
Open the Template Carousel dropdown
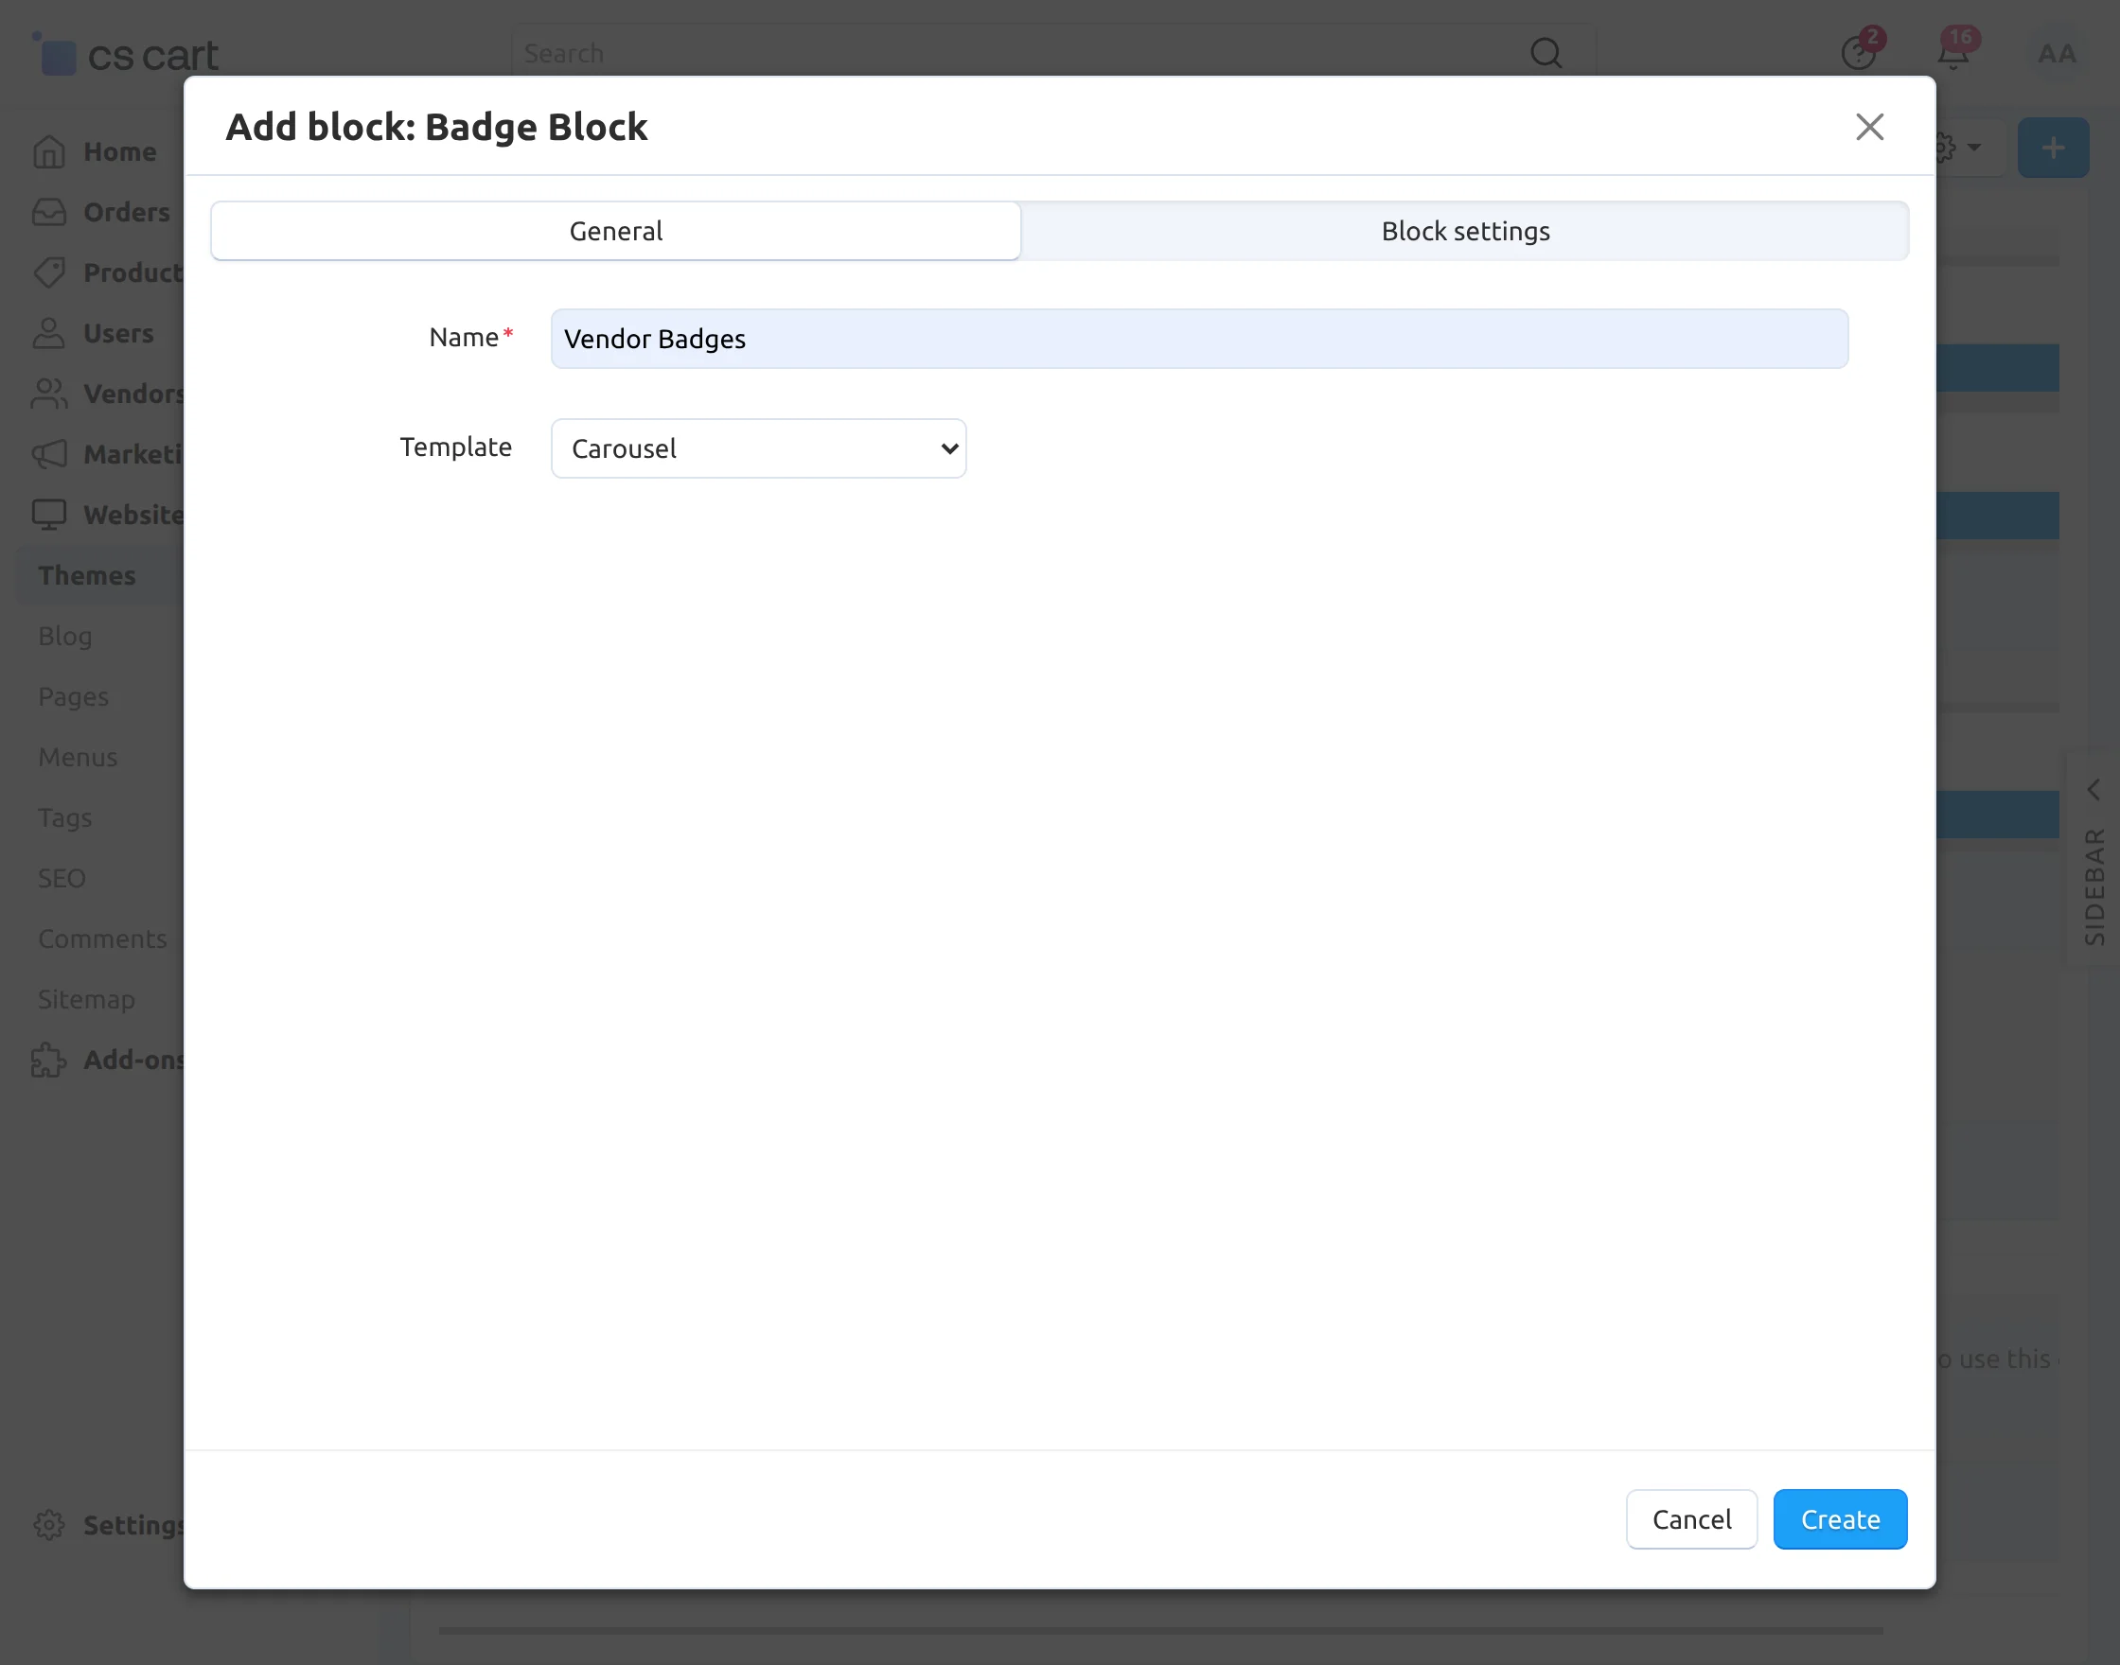758,448
